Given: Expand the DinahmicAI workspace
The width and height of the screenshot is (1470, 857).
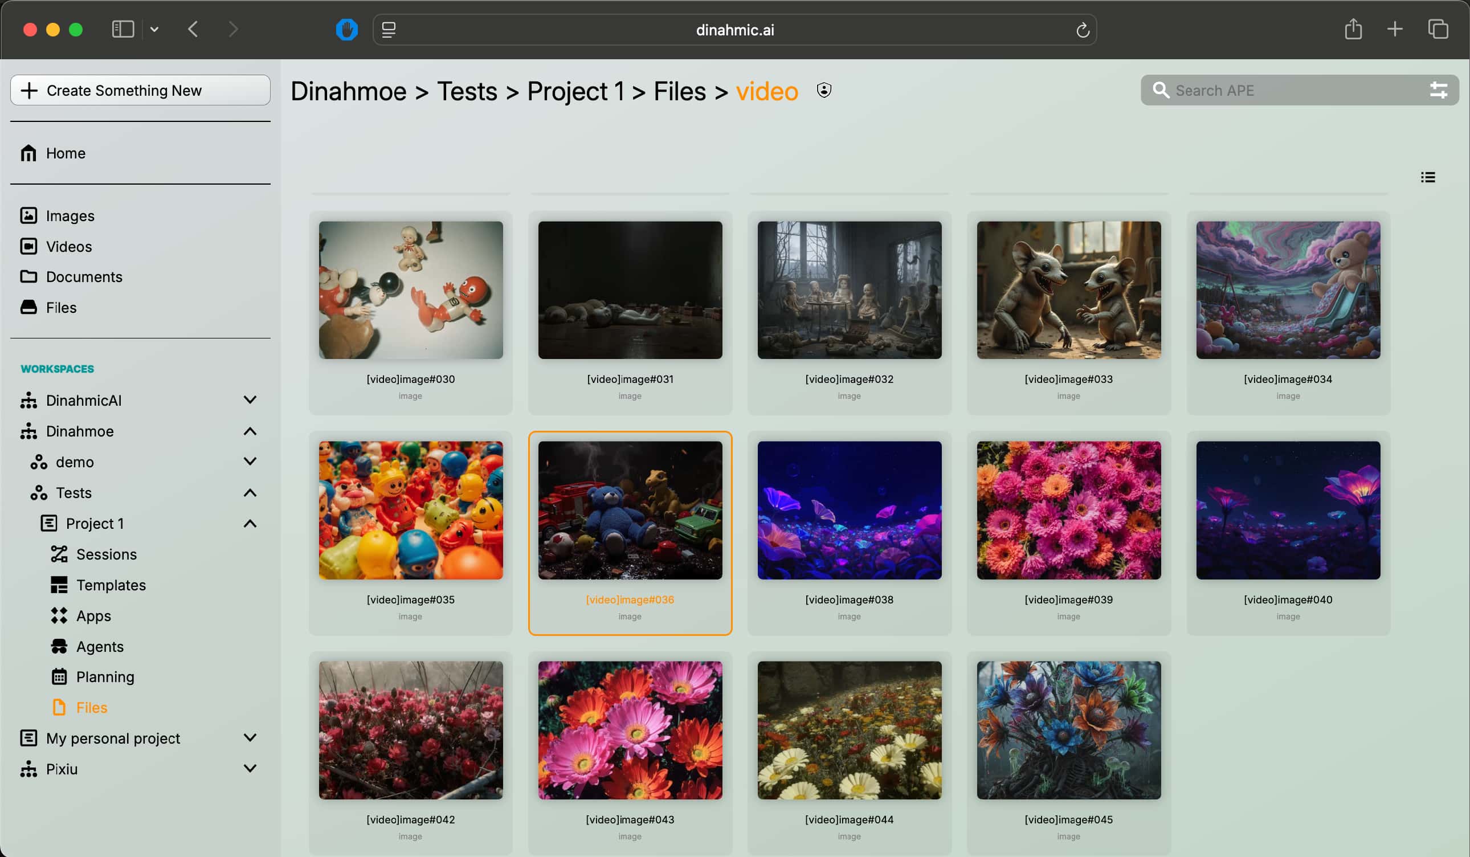Looking at the screenshot, I should click(250, 400).
